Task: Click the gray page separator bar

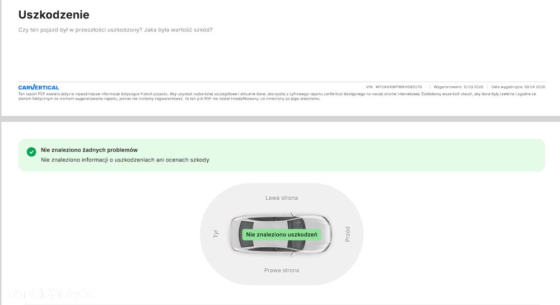Action: pyautogui.click(x=280, y=119)
